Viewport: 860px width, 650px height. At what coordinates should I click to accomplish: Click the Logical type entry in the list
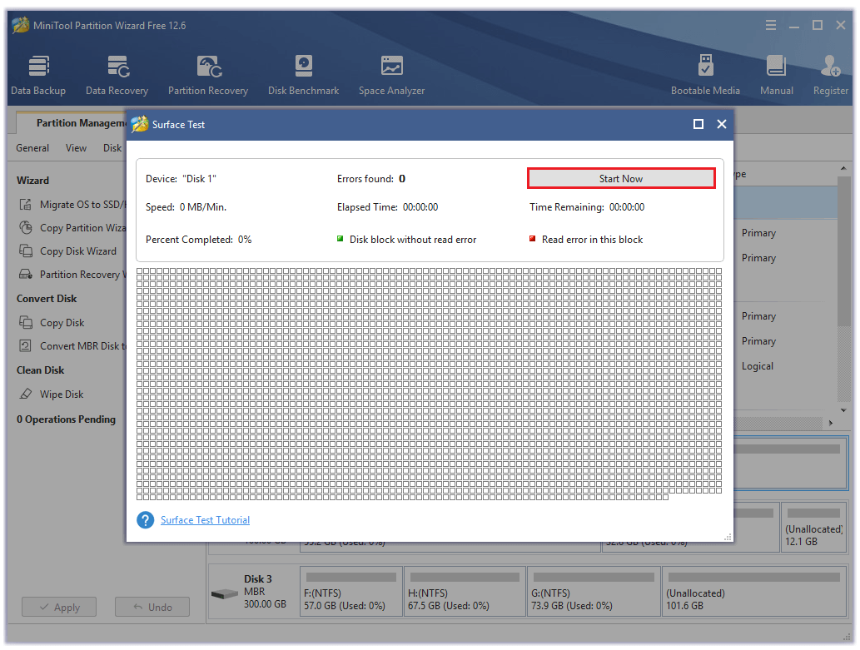point(758,366)
